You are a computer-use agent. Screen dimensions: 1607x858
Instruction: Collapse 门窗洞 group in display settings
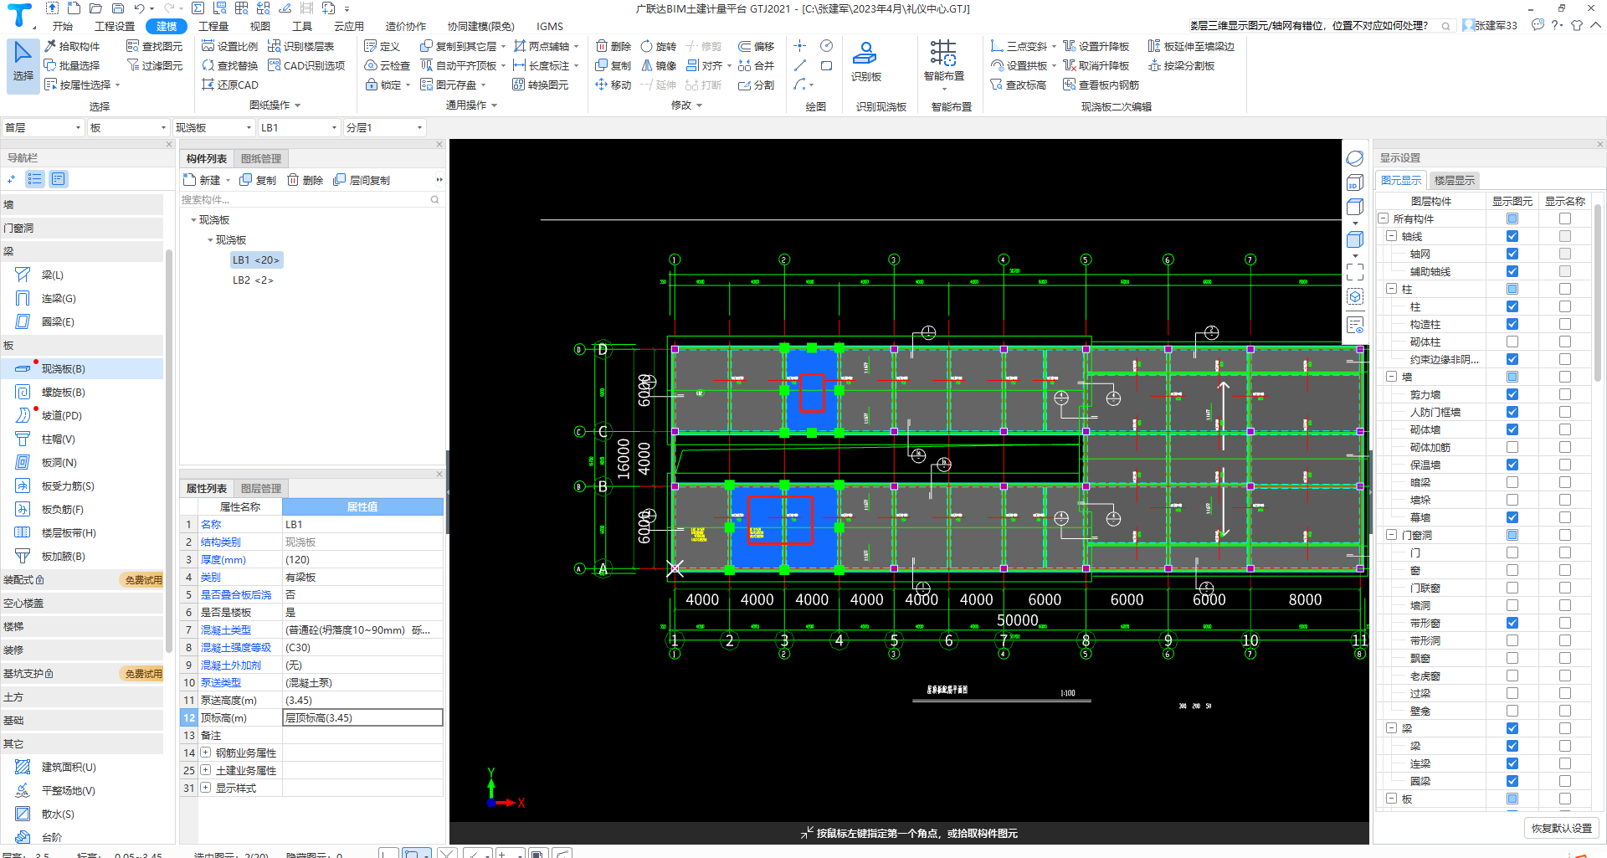[1391, 535]
